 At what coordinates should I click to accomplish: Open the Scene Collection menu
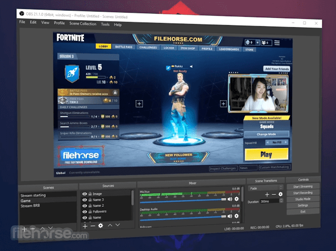83,24
